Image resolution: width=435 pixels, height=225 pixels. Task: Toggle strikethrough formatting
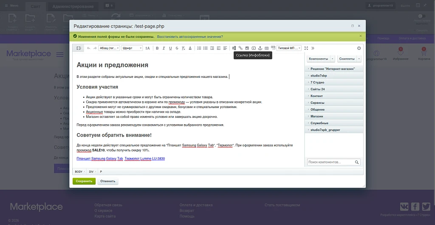[x=177, y=48]
